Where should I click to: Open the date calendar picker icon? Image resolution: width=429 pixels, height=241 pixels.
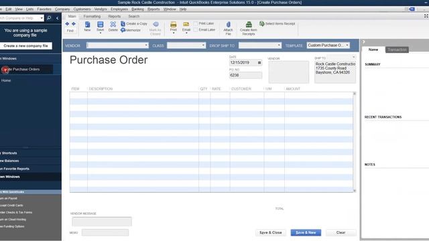259,62
